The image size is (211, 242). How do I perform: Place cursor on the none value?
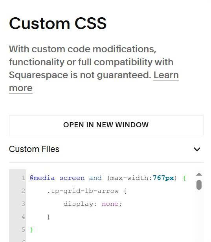click(110, 204)
